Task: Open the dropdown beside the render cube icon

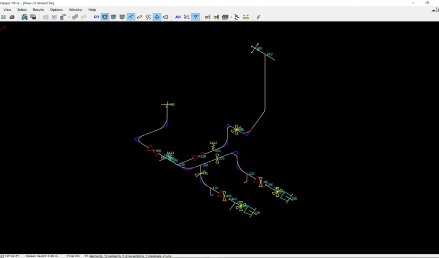Action: coord(231,17)
